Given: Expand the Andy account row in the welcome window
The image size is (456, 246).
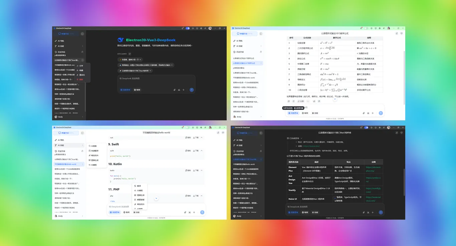Looking at the screenshot, I should (x=69, y=117).
